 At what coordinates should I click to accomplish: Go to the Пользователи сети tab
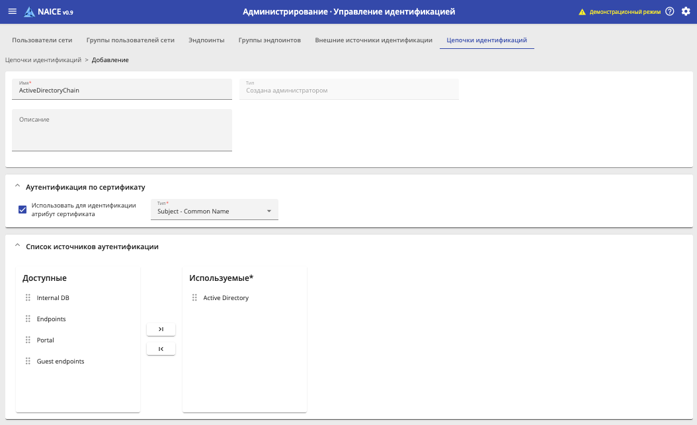(42, 40)
